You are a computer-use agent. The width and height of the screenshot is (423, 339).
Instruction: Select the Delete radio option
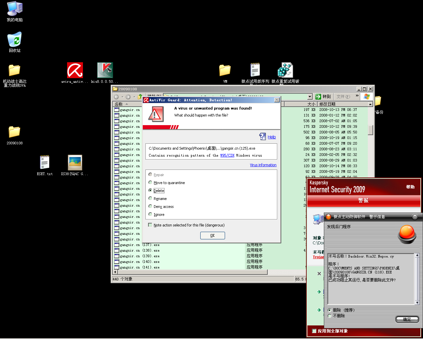click(150, 190)
